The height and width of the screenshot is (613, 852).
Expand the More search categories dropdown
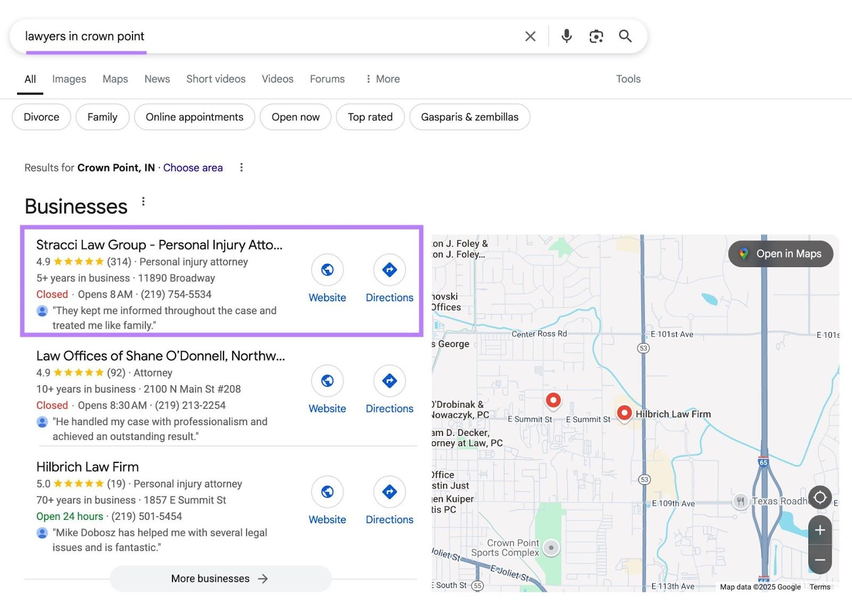(381, 78)
